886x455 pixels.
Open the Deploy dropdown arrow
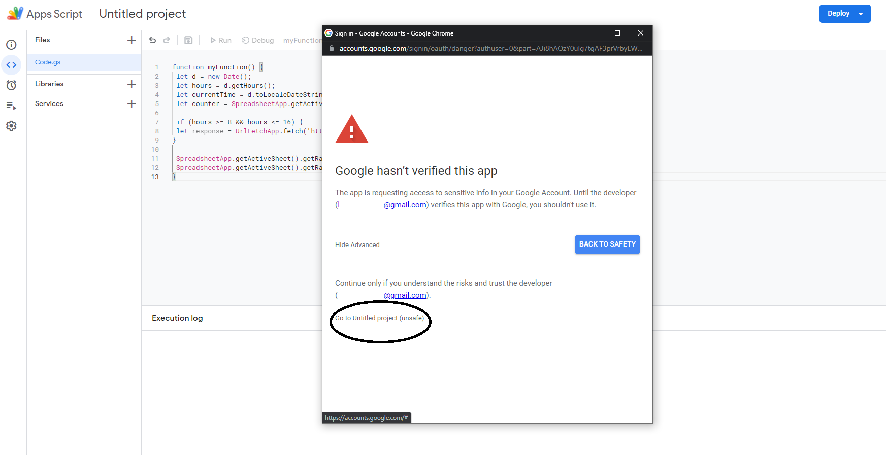(x=861, y=14)
